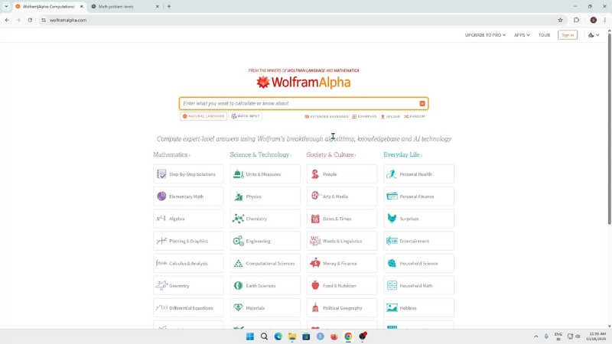Image resolution: width=612 pixels, height=344 pixels.
Task: Open Household Math calculator icon
Action: click(x=392, y=285)
